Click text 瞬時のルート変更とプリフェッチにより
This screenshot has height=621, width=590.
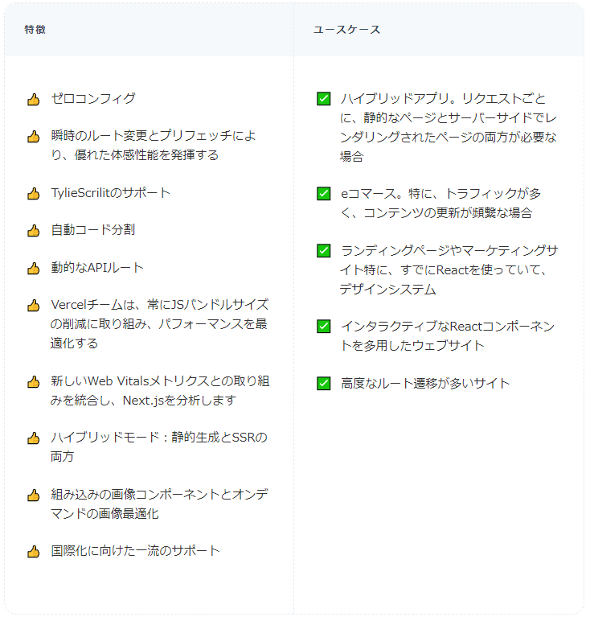click(154, 146)
